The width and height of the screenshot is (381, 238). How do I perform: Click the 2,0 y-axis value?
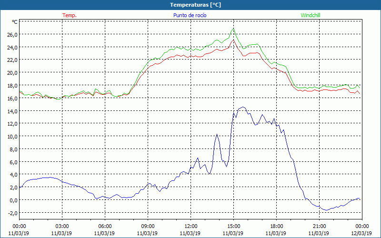pyautogui.click(x=13, y=188)
